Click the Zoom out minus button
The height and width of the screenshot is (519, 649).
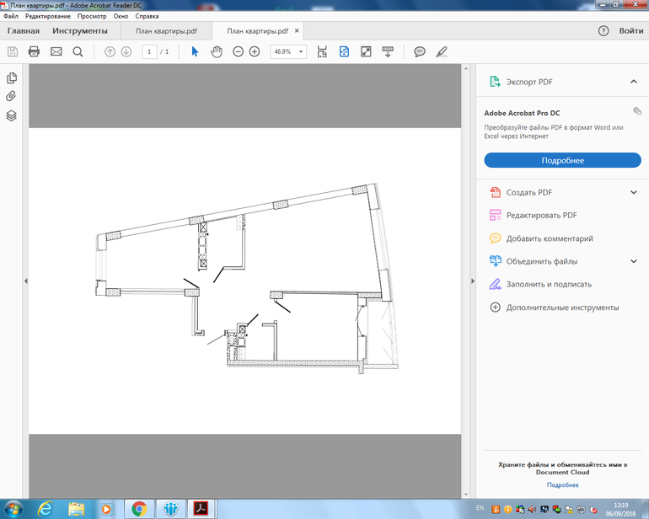tap(239, 51)
